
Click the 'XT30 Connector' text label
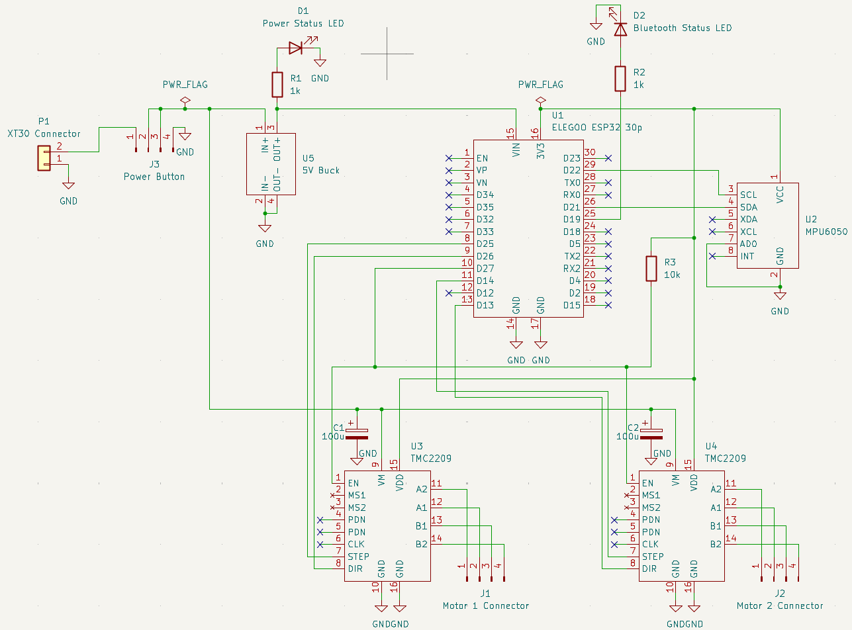(x=44, y=134)
